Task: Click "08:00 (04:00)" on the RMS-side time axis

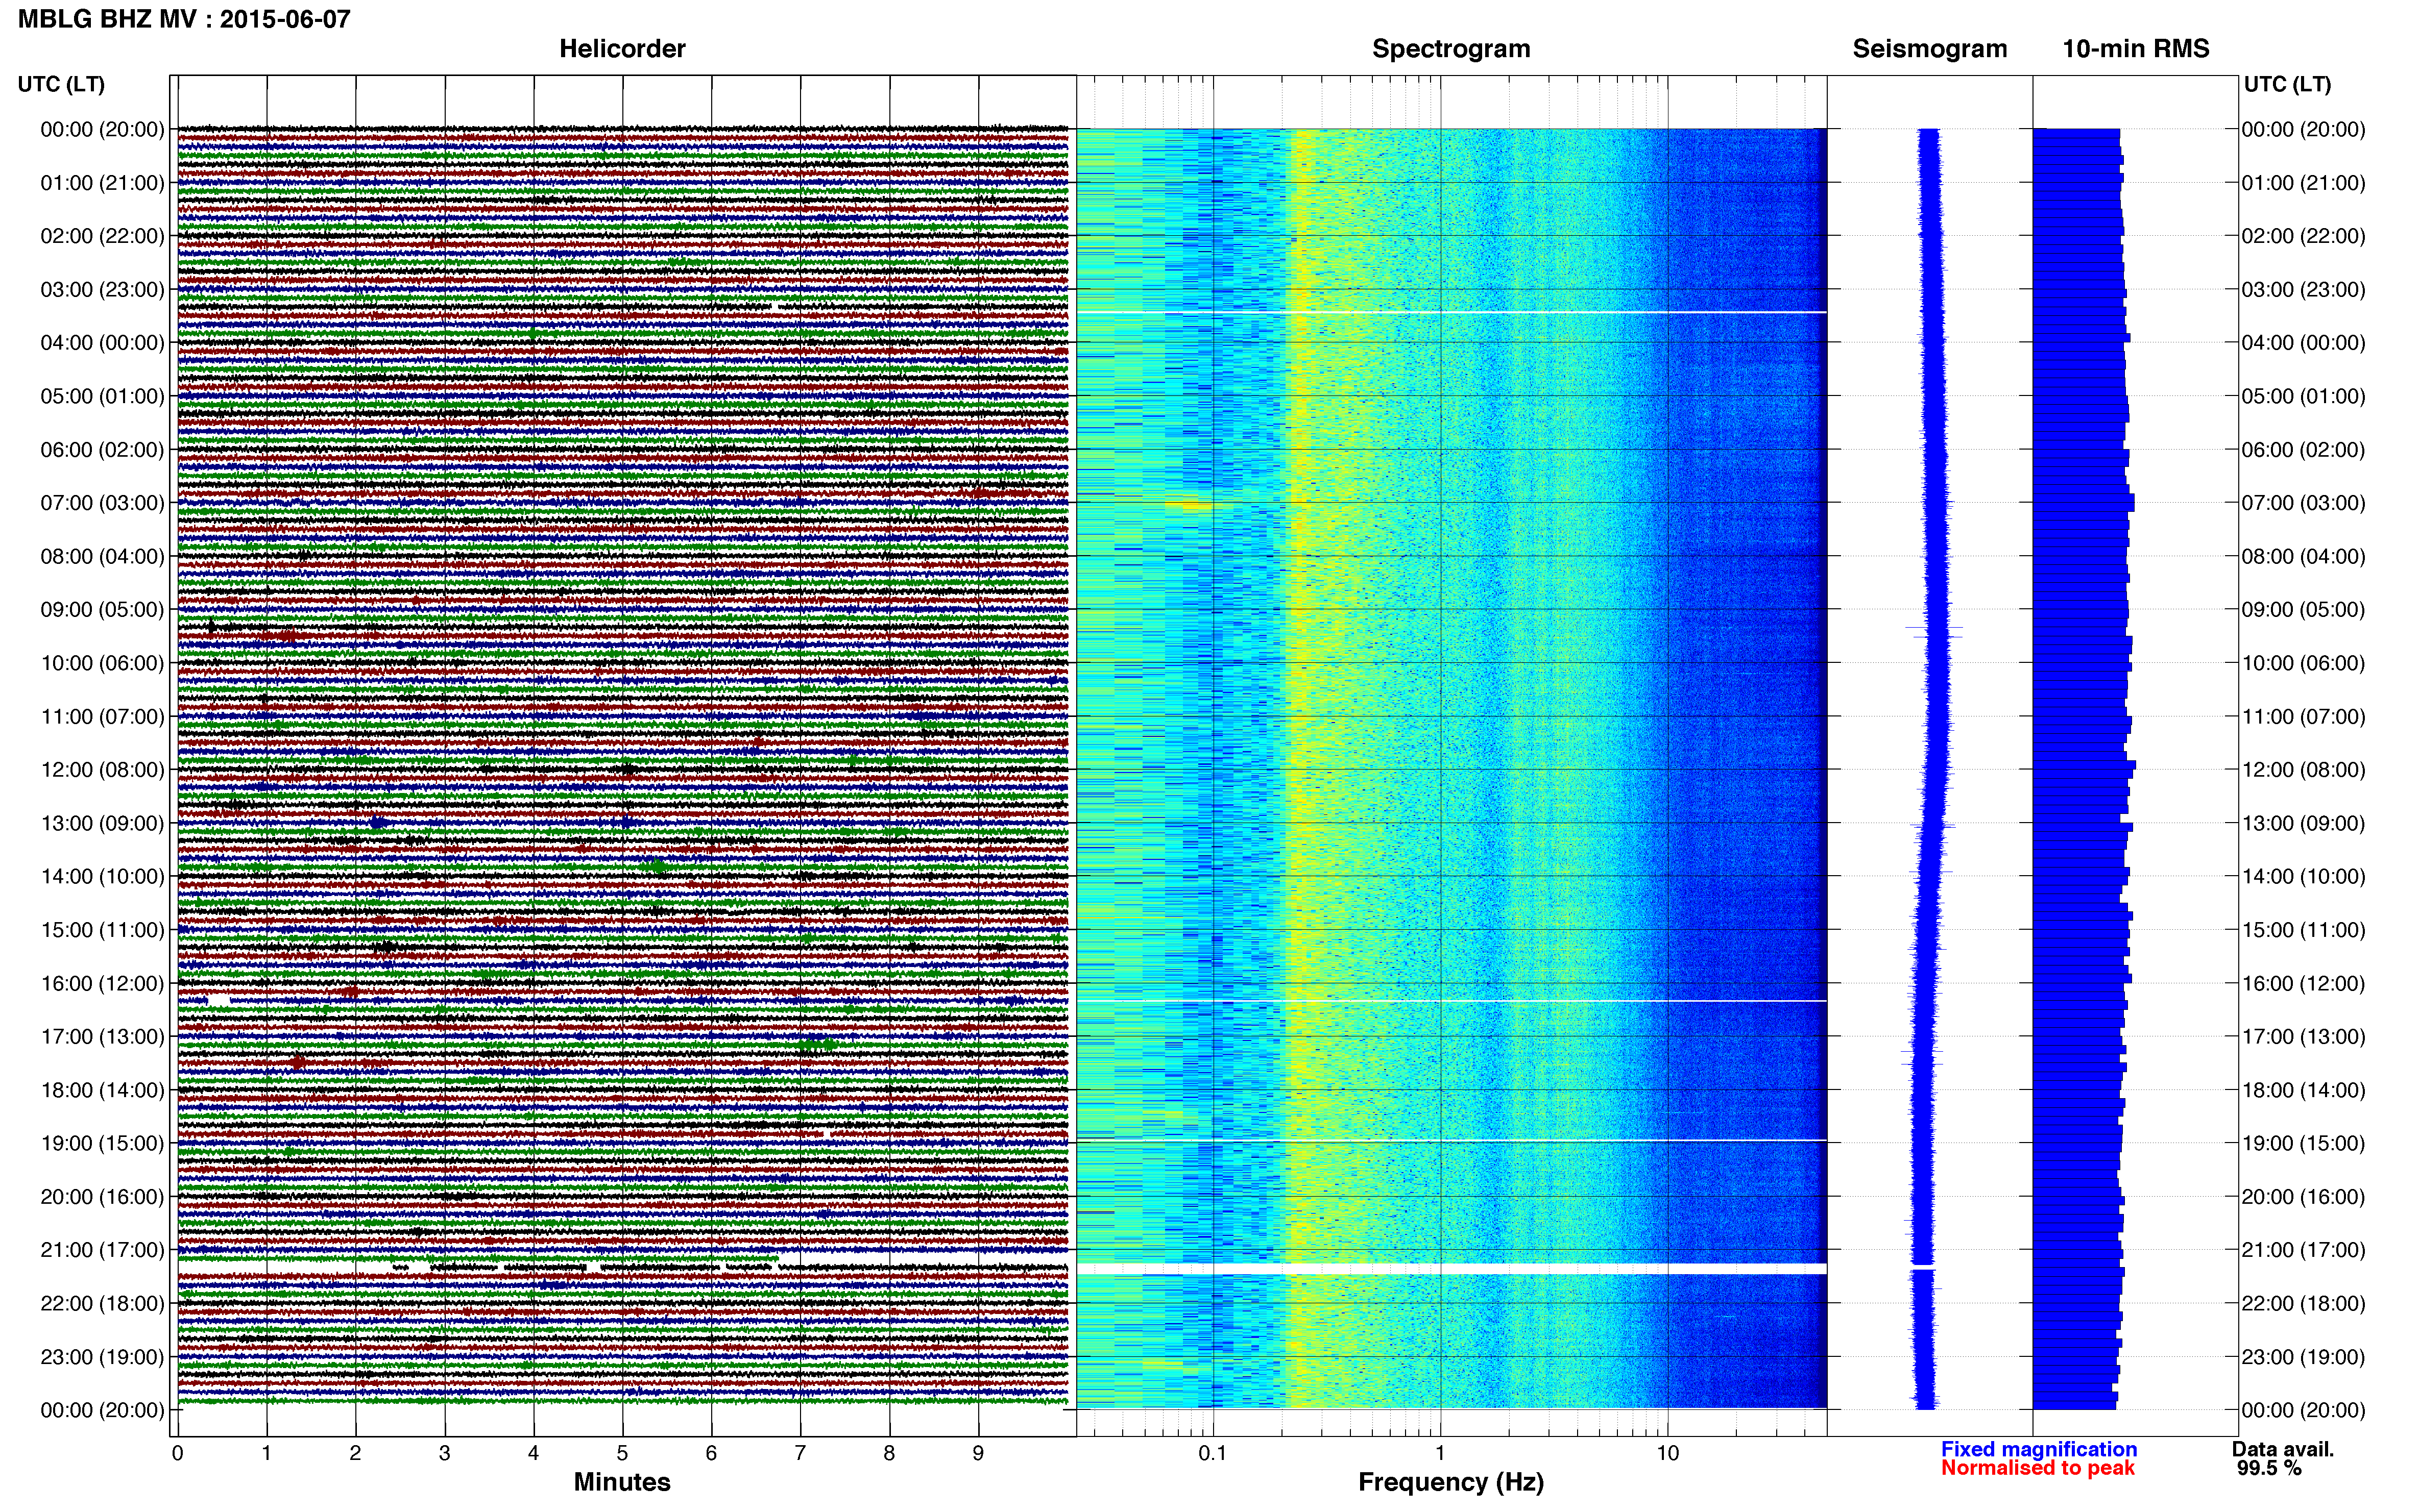Action: click(2304, 556)
